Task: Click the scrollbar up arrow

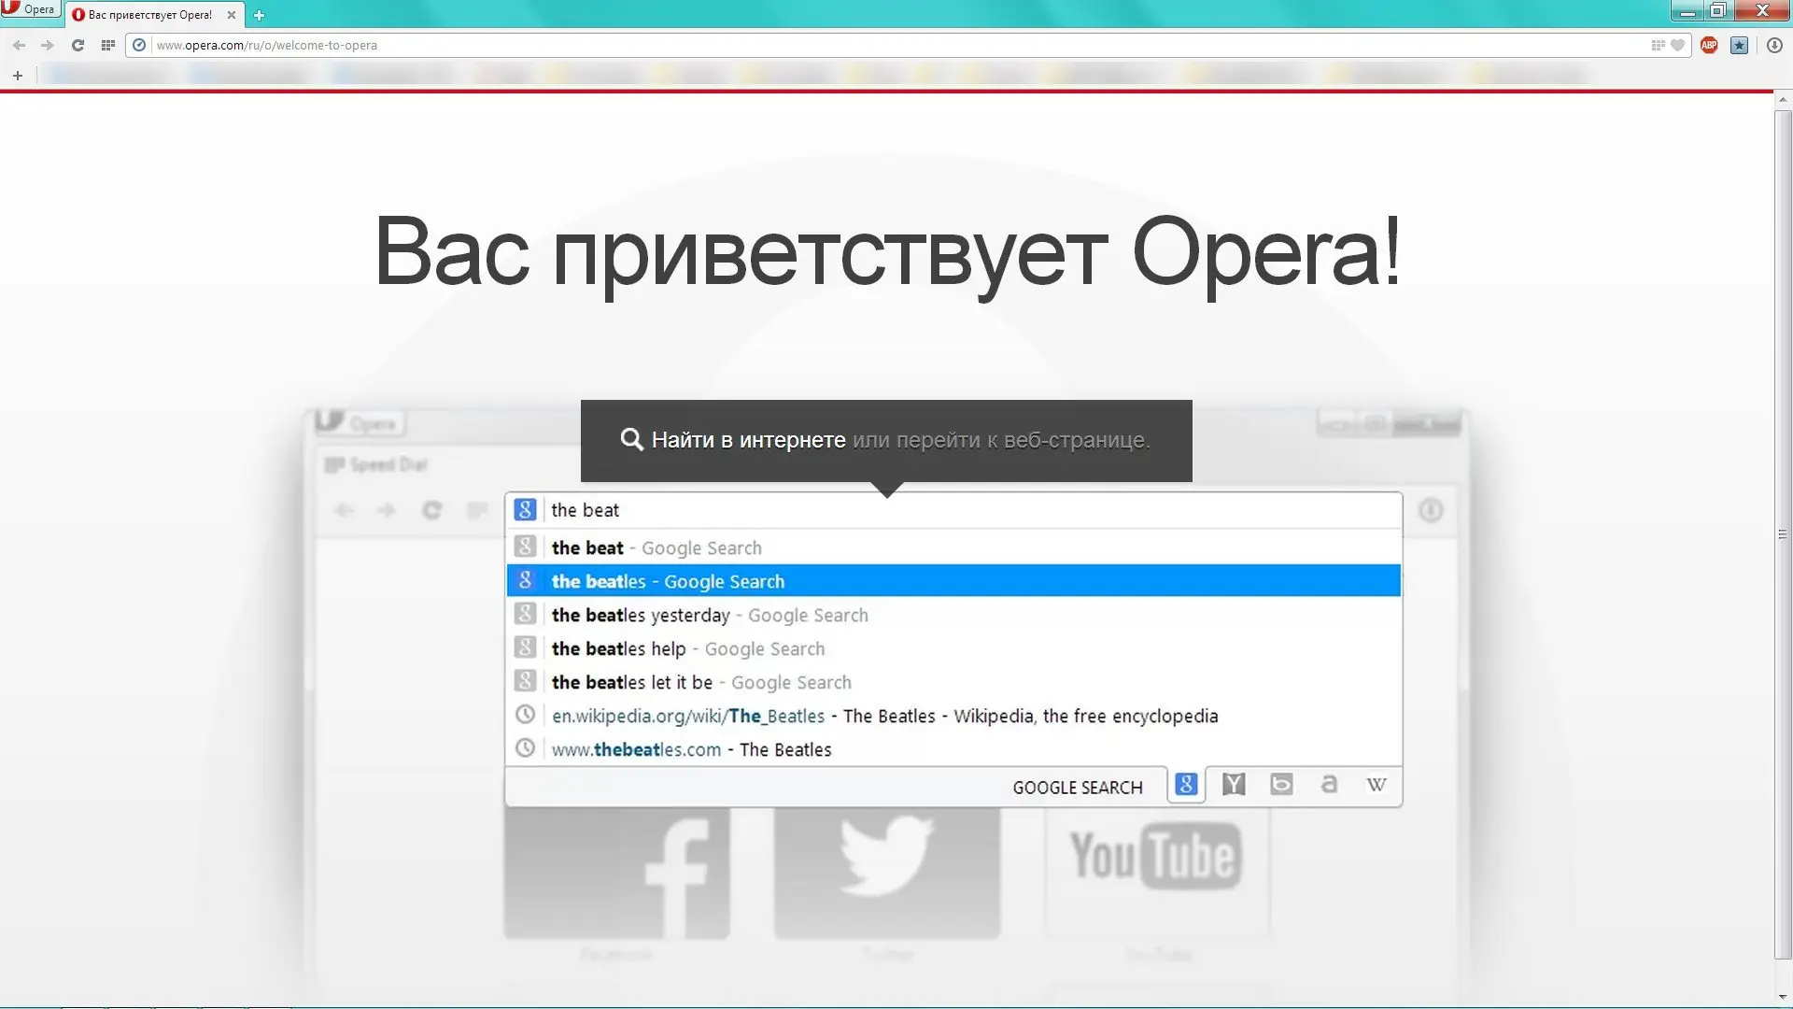Action: click(1783, 99)
